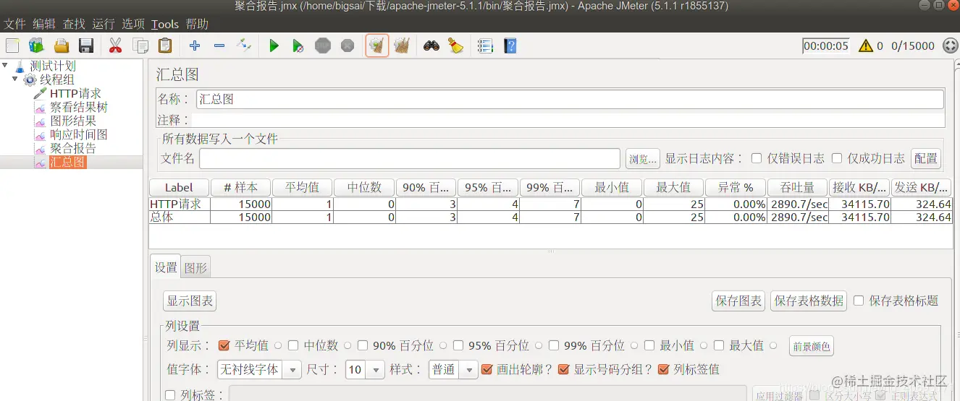Click the Open file folder icon
This screenshot has width=960, height=401.
(62, 46)
